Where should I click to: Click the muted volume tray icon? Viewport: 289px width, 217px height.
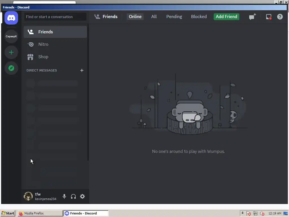(x=262, y=214)
